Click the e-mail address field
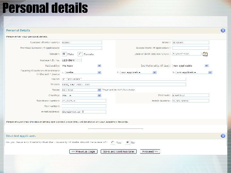This screenshot has height=173, width=231. point(84,112)
